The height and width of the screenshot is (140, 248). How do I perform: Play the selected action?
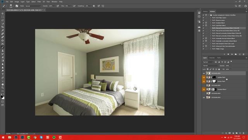[232, 54]
